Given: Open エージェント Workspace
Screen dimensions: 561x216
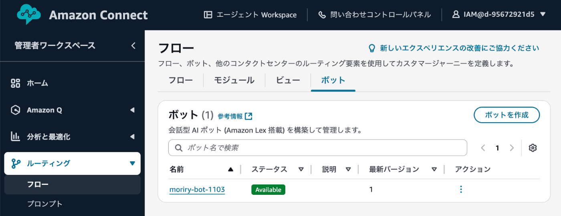Looking at the screenshot, I should coord(250,15).
